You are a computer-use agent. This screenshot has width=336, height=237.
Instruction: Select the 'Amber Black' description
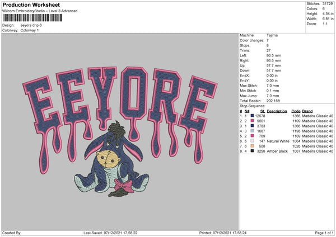(277, 151)
